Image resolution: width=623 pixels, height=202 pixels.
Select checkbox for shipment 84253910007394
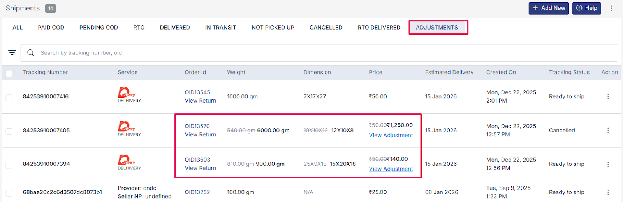coord(9,165)
